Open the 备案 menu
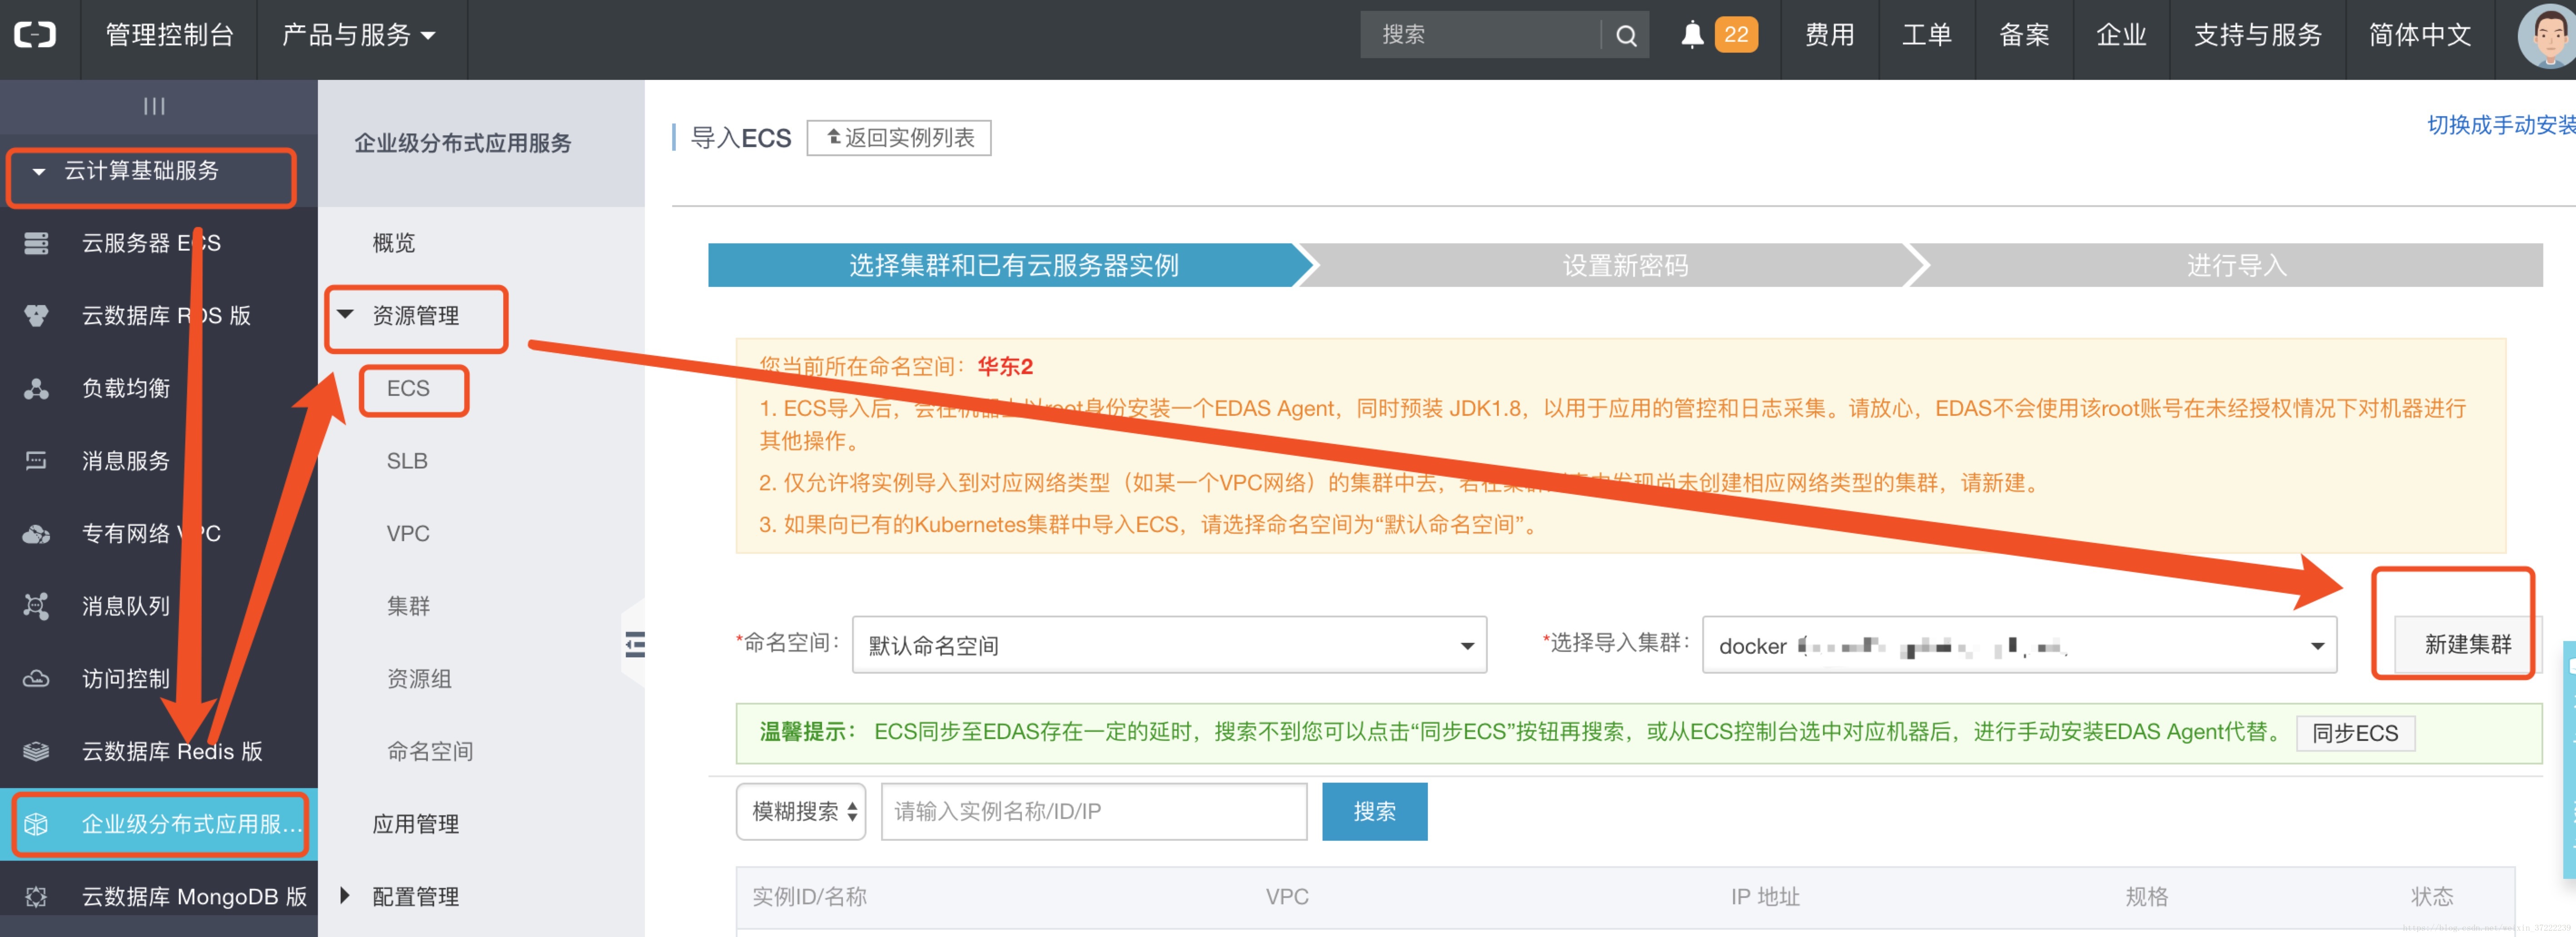 coord(2024,35)
